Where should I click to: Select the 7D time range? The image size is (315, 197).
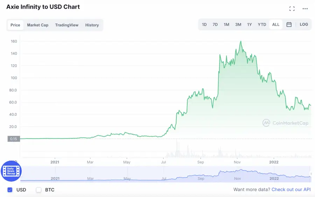[215, 25]
